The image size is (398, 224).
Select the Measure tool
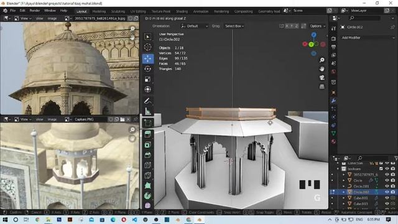(148, 111)
